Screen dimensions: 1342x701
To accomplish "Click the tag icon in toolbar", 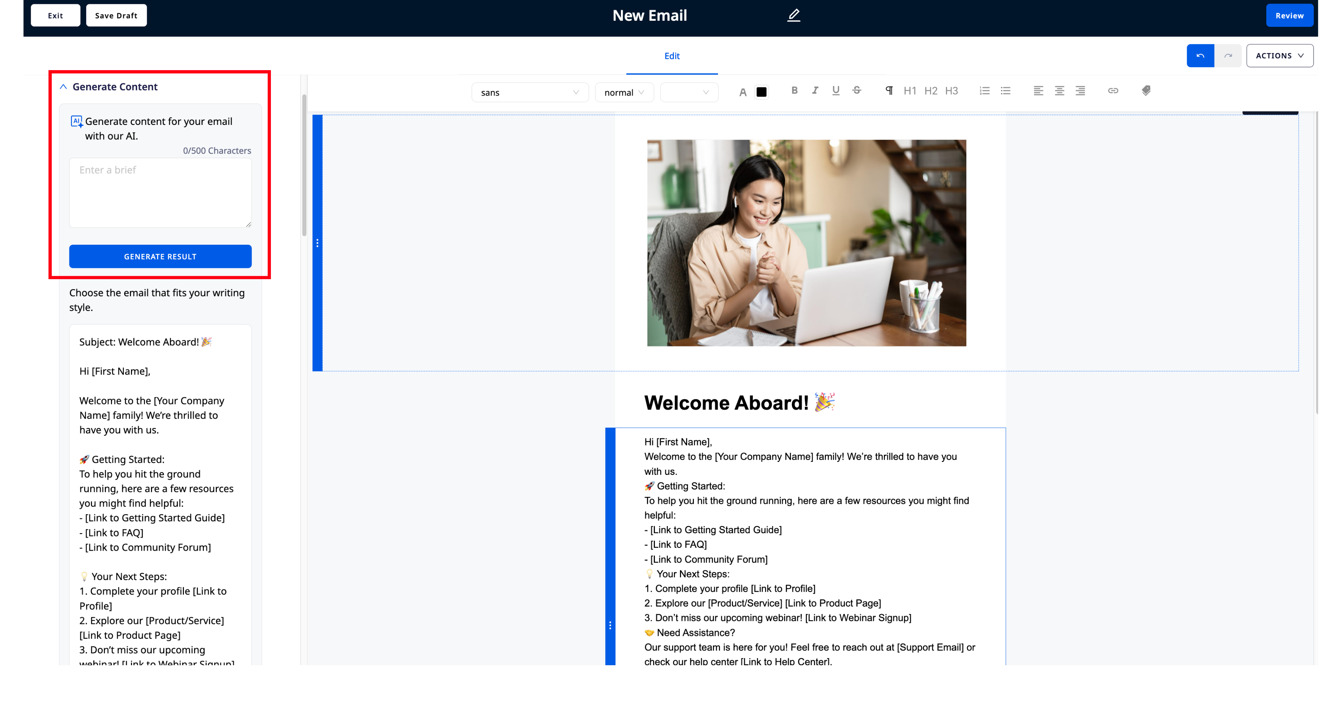I will pos(1146,91).
